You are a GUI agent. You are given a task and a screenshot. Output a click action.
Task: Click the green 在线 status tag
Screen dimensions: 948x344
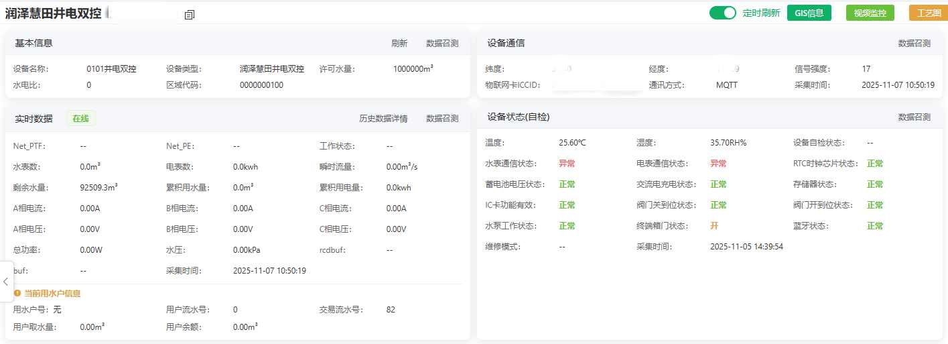point(80,119)
